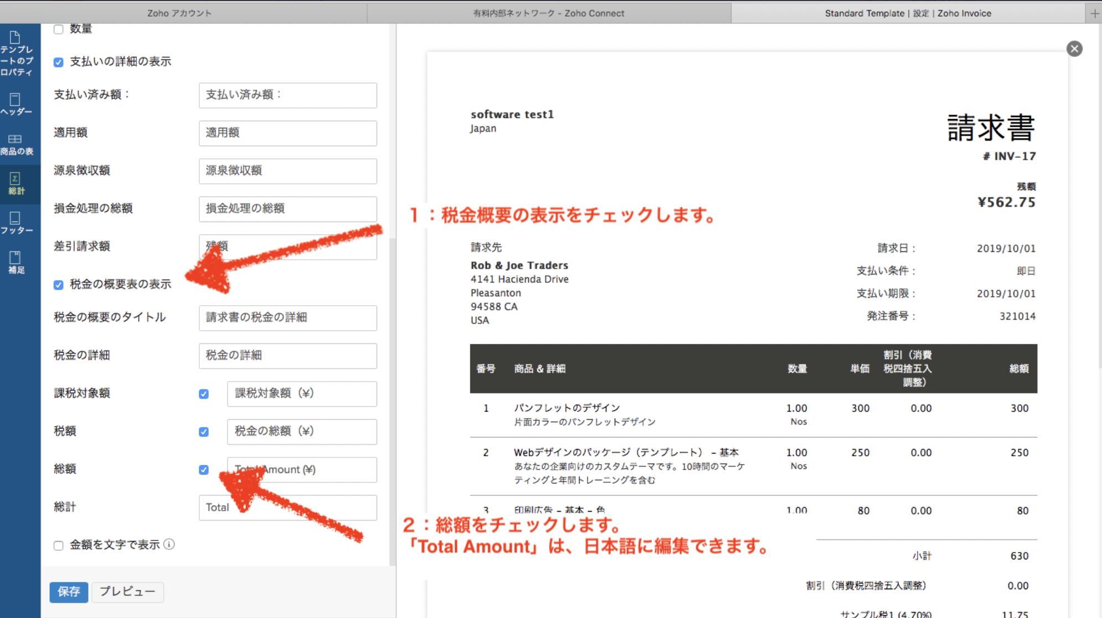Screen dimensions: 1102x618
Task: Toggle the 課税対象額 checkbox
Action: point(204,394)
